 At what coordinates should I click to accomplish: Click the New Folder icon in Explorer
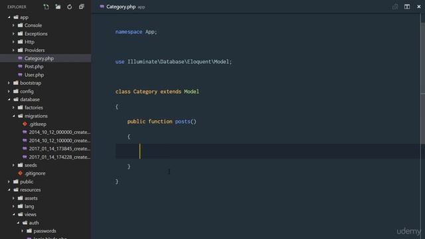coord(58,7)
